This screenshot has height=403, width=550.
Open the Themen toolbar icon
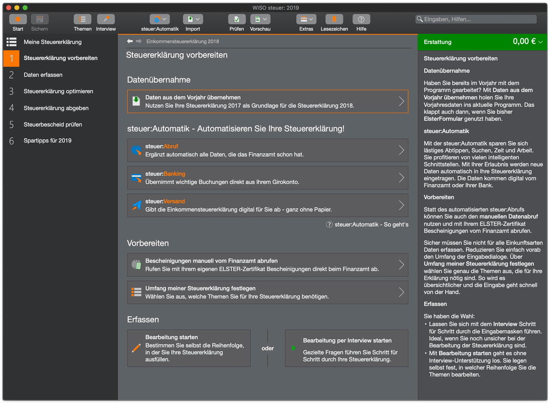coord(82,19)
